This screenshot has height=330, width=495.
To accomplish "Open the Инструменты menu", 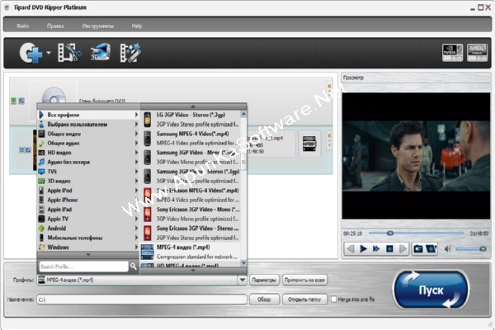I will [98, 26].
